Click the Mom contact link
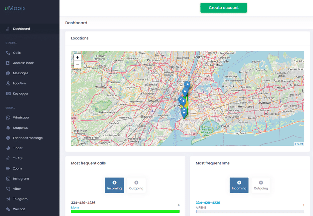The width and height of the screenshot is (313, 216). click(75, 208)
